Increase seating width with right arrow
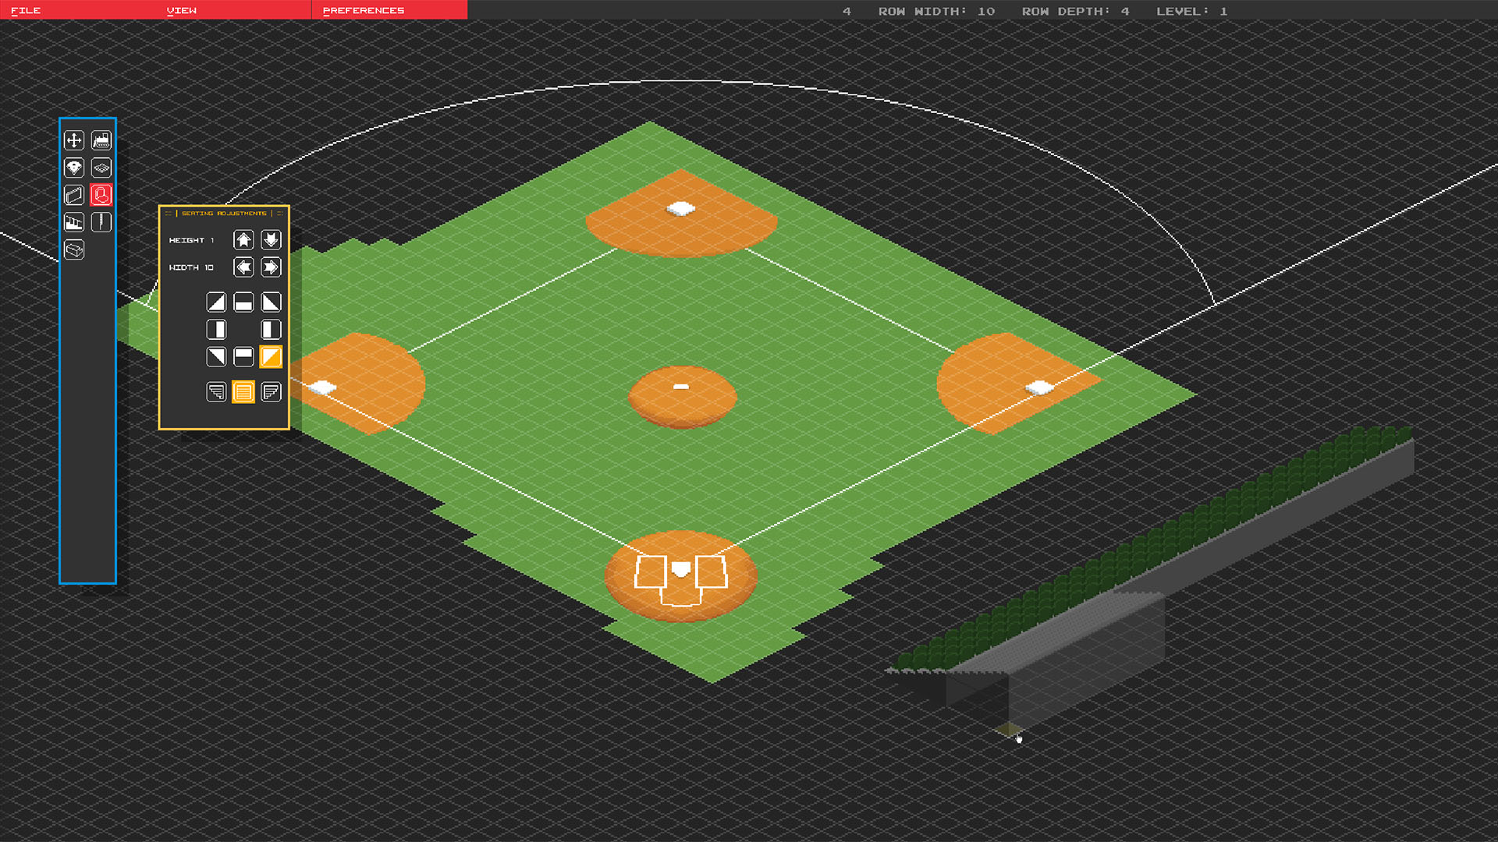Image resolution: width=1498 pixels, height=842 pixels. (x=271, y=267)
